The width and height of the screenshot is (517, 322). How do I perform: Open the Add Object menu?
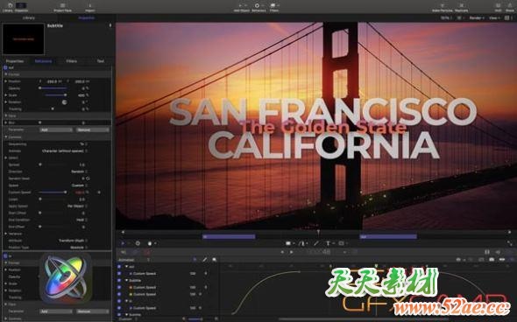(x=241, y=7)
